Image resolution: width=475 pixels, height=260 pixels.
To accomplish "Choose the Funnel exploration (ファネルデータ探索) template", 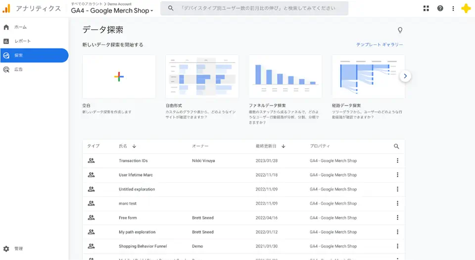I will click(x=285, y=76).
